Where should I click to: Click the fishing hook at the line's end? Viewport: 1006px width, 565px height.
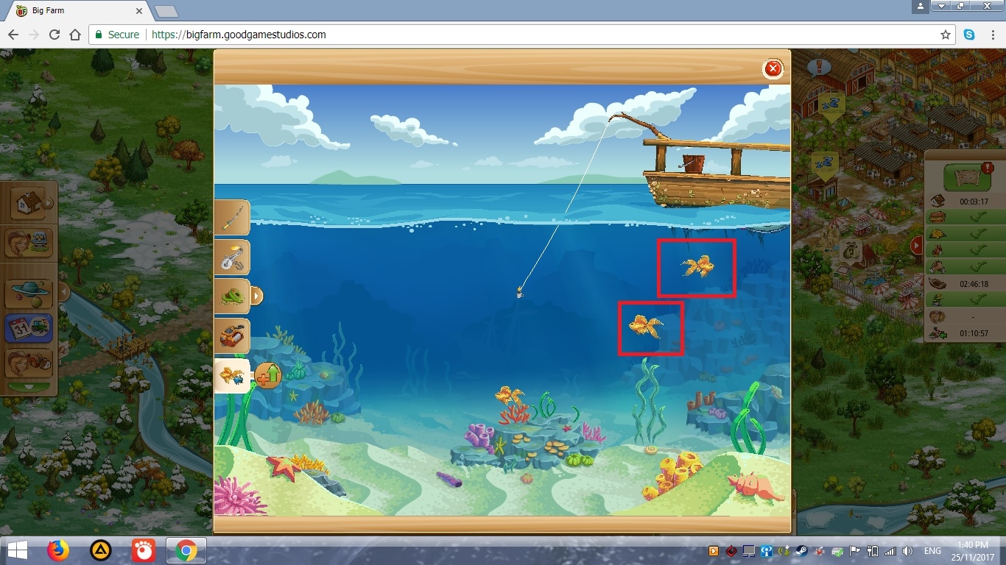tap(519, 292)
